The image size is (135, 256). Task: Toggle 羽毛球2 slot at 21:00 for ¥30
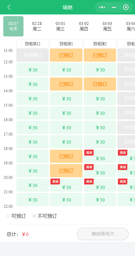pos(100,200)
